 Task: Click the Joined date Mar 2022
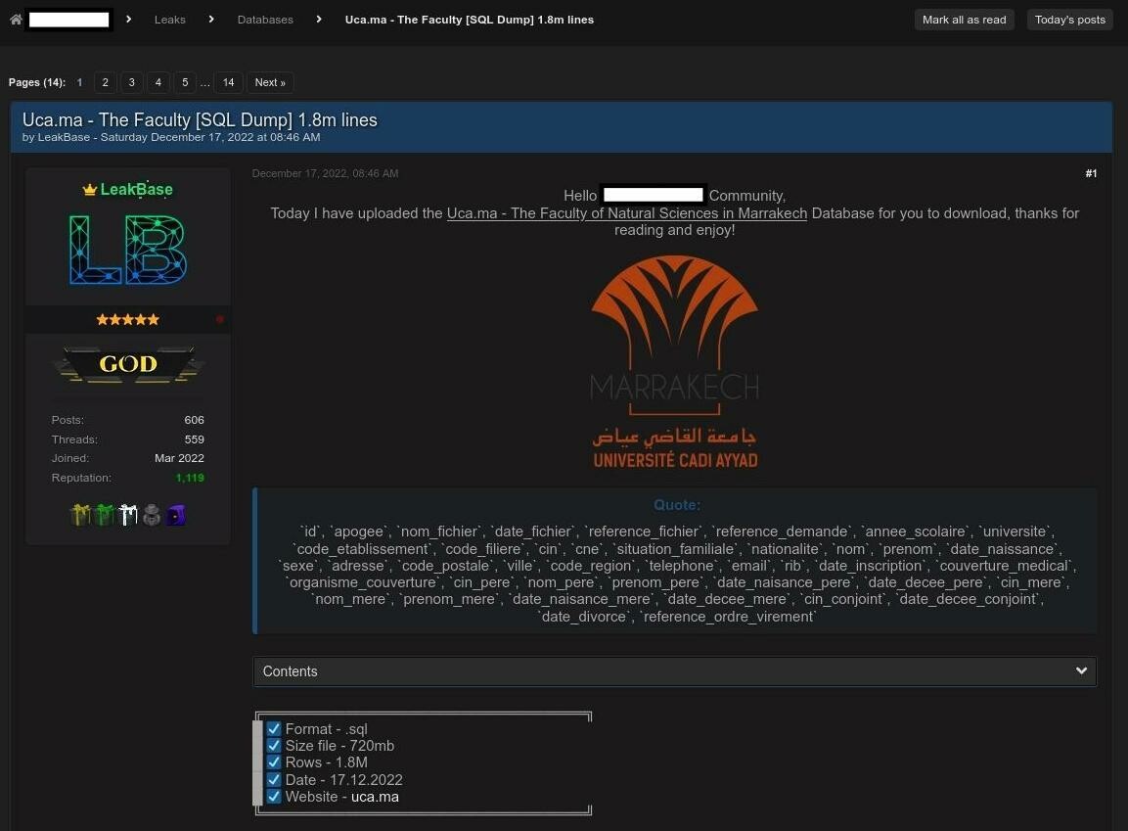[179, 458]
